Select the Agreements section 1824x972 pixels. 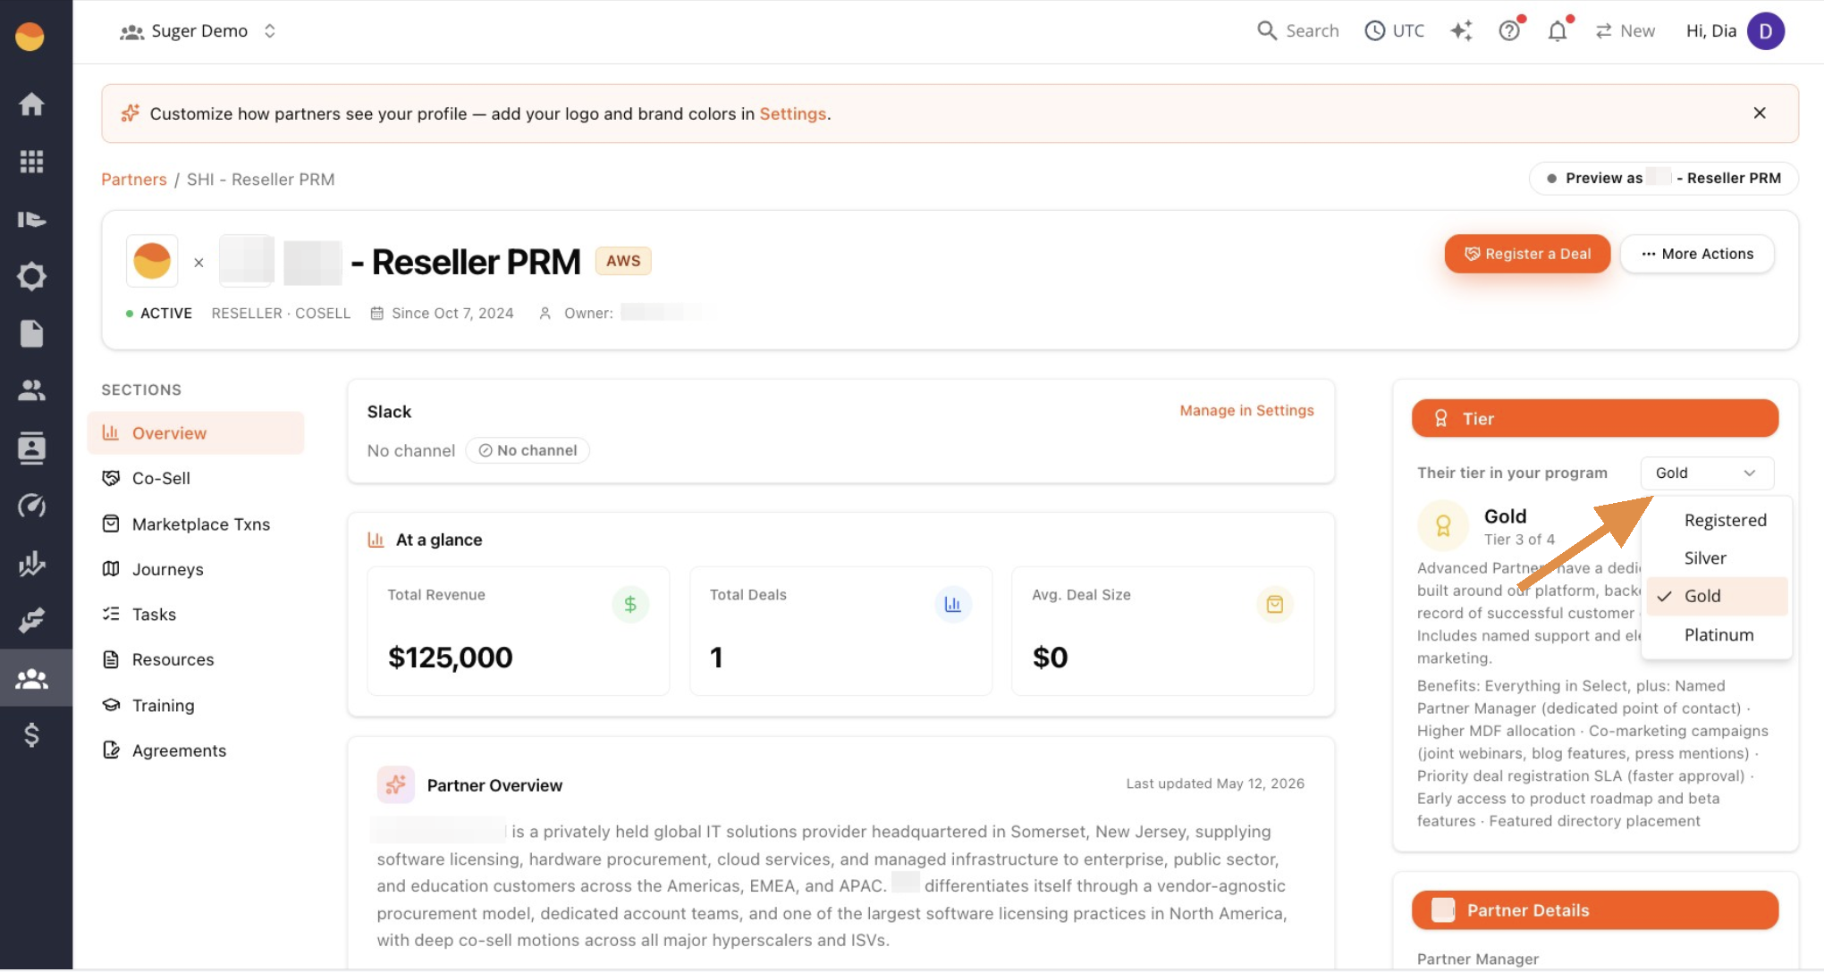(195, 751)
